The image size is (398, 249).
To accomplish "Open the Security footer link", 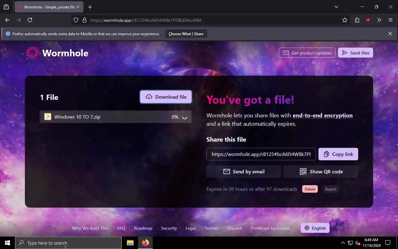I will coord(169,228).
